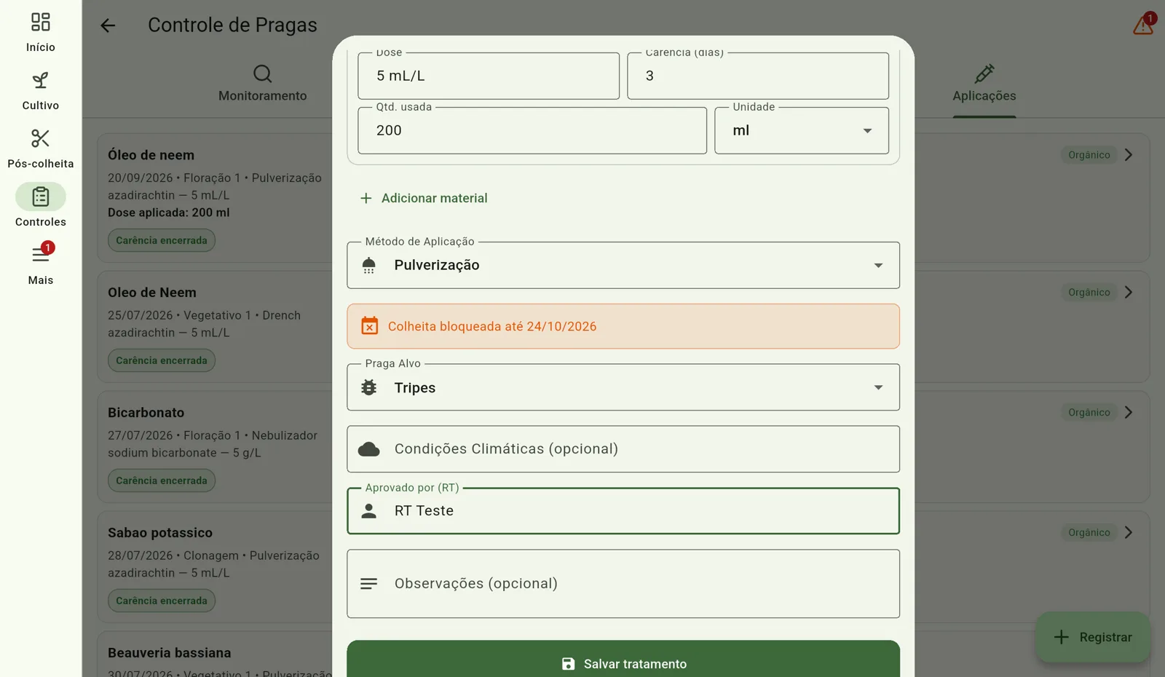Viewport: 1165px width, 677px height.
Task: Expand the Método de Aplicação dropdown arrow
Action: coord(878,266)
